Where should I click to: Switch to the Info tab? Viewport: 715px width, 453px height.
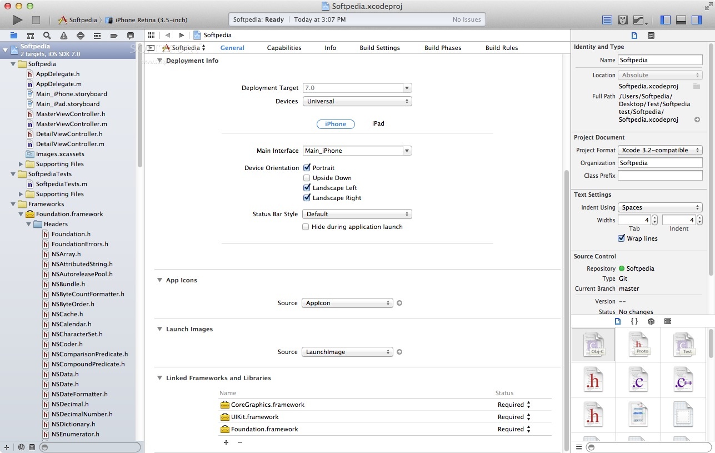coord(331,48)
